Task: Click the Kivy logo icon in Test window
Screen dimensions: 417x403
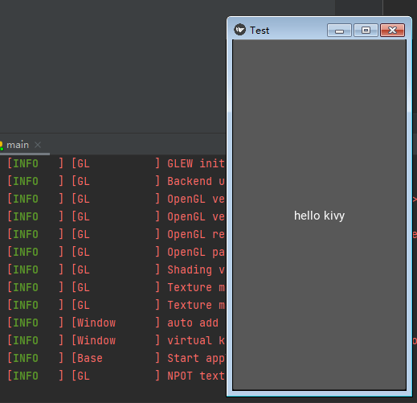Action: coord(239,30)
